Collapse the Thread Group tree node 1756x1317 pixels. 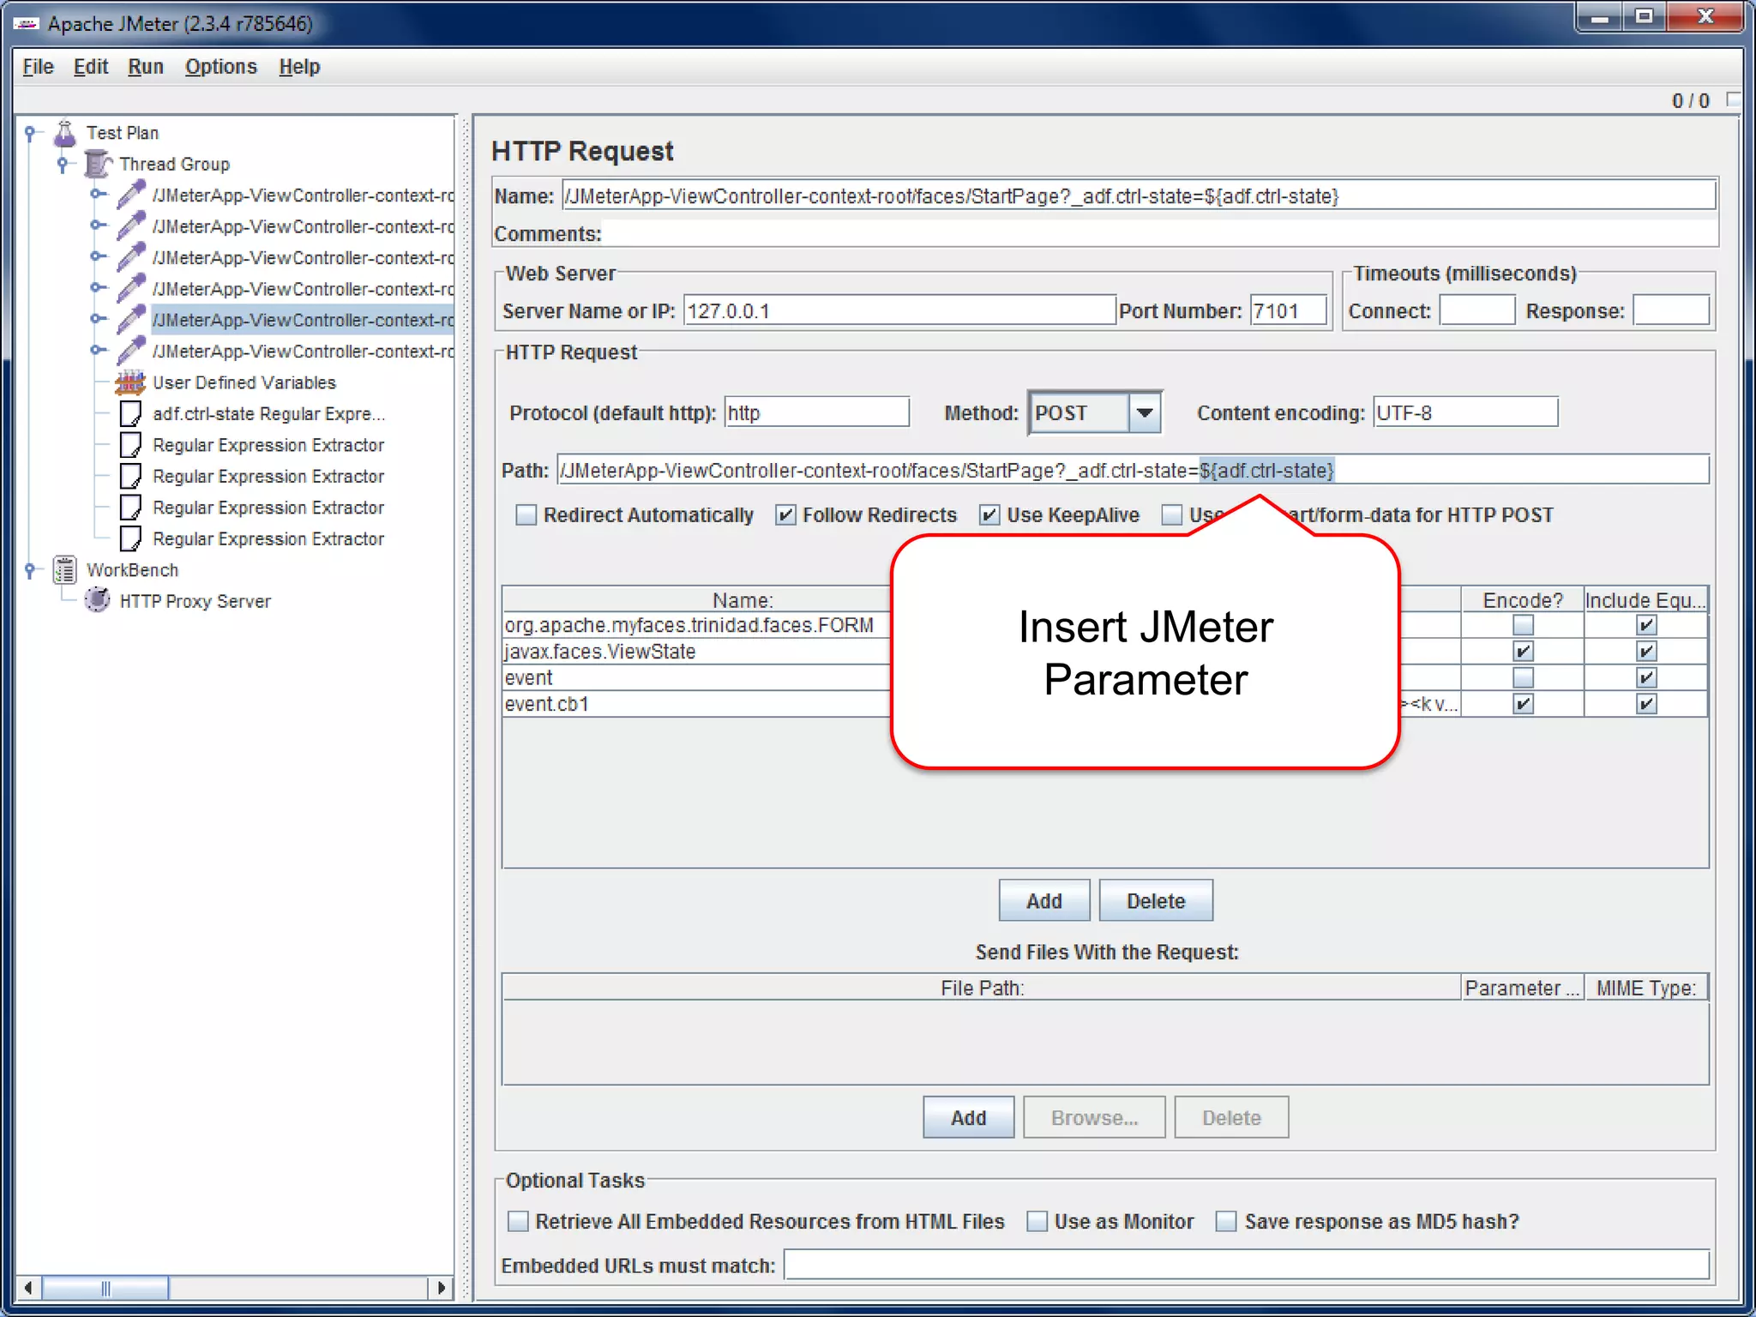click(63, 164)
